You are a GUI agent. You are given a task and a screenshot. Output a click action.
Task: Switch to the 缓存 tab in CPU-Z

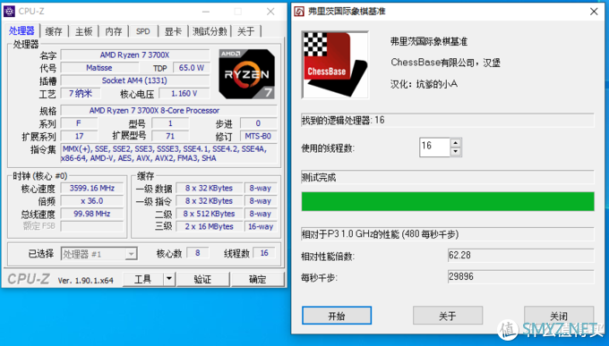[54, 31]
